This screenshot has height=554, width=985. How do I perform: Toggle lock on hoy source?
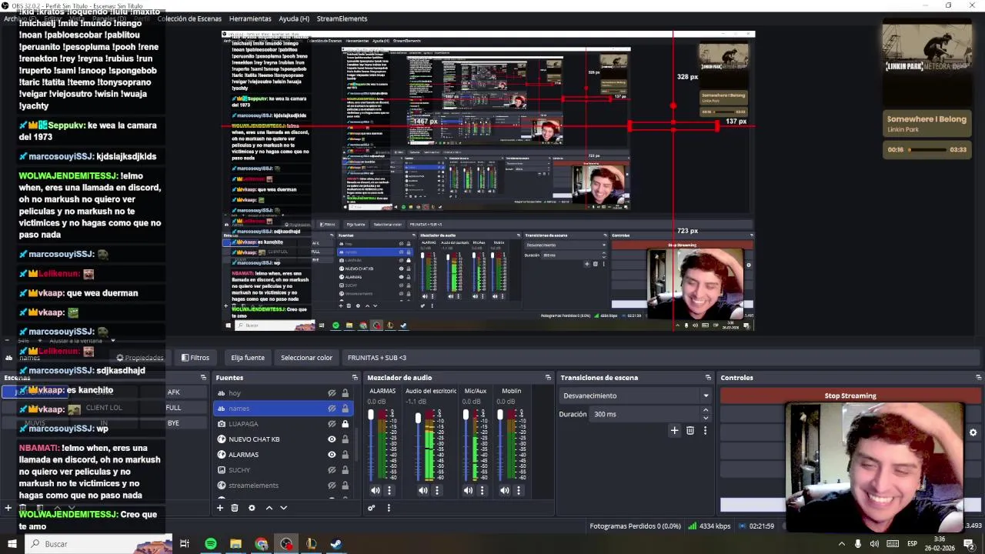pyautogui.click(x=345, y=393)
